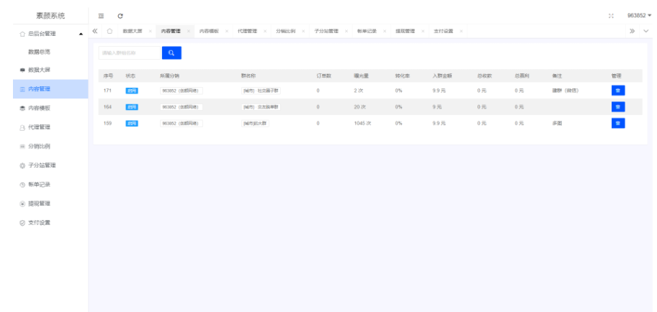The width and height of the screenshot is (657, 312).
Task: Switch to the 帐单记录 tab
Action: click(367, 31)
